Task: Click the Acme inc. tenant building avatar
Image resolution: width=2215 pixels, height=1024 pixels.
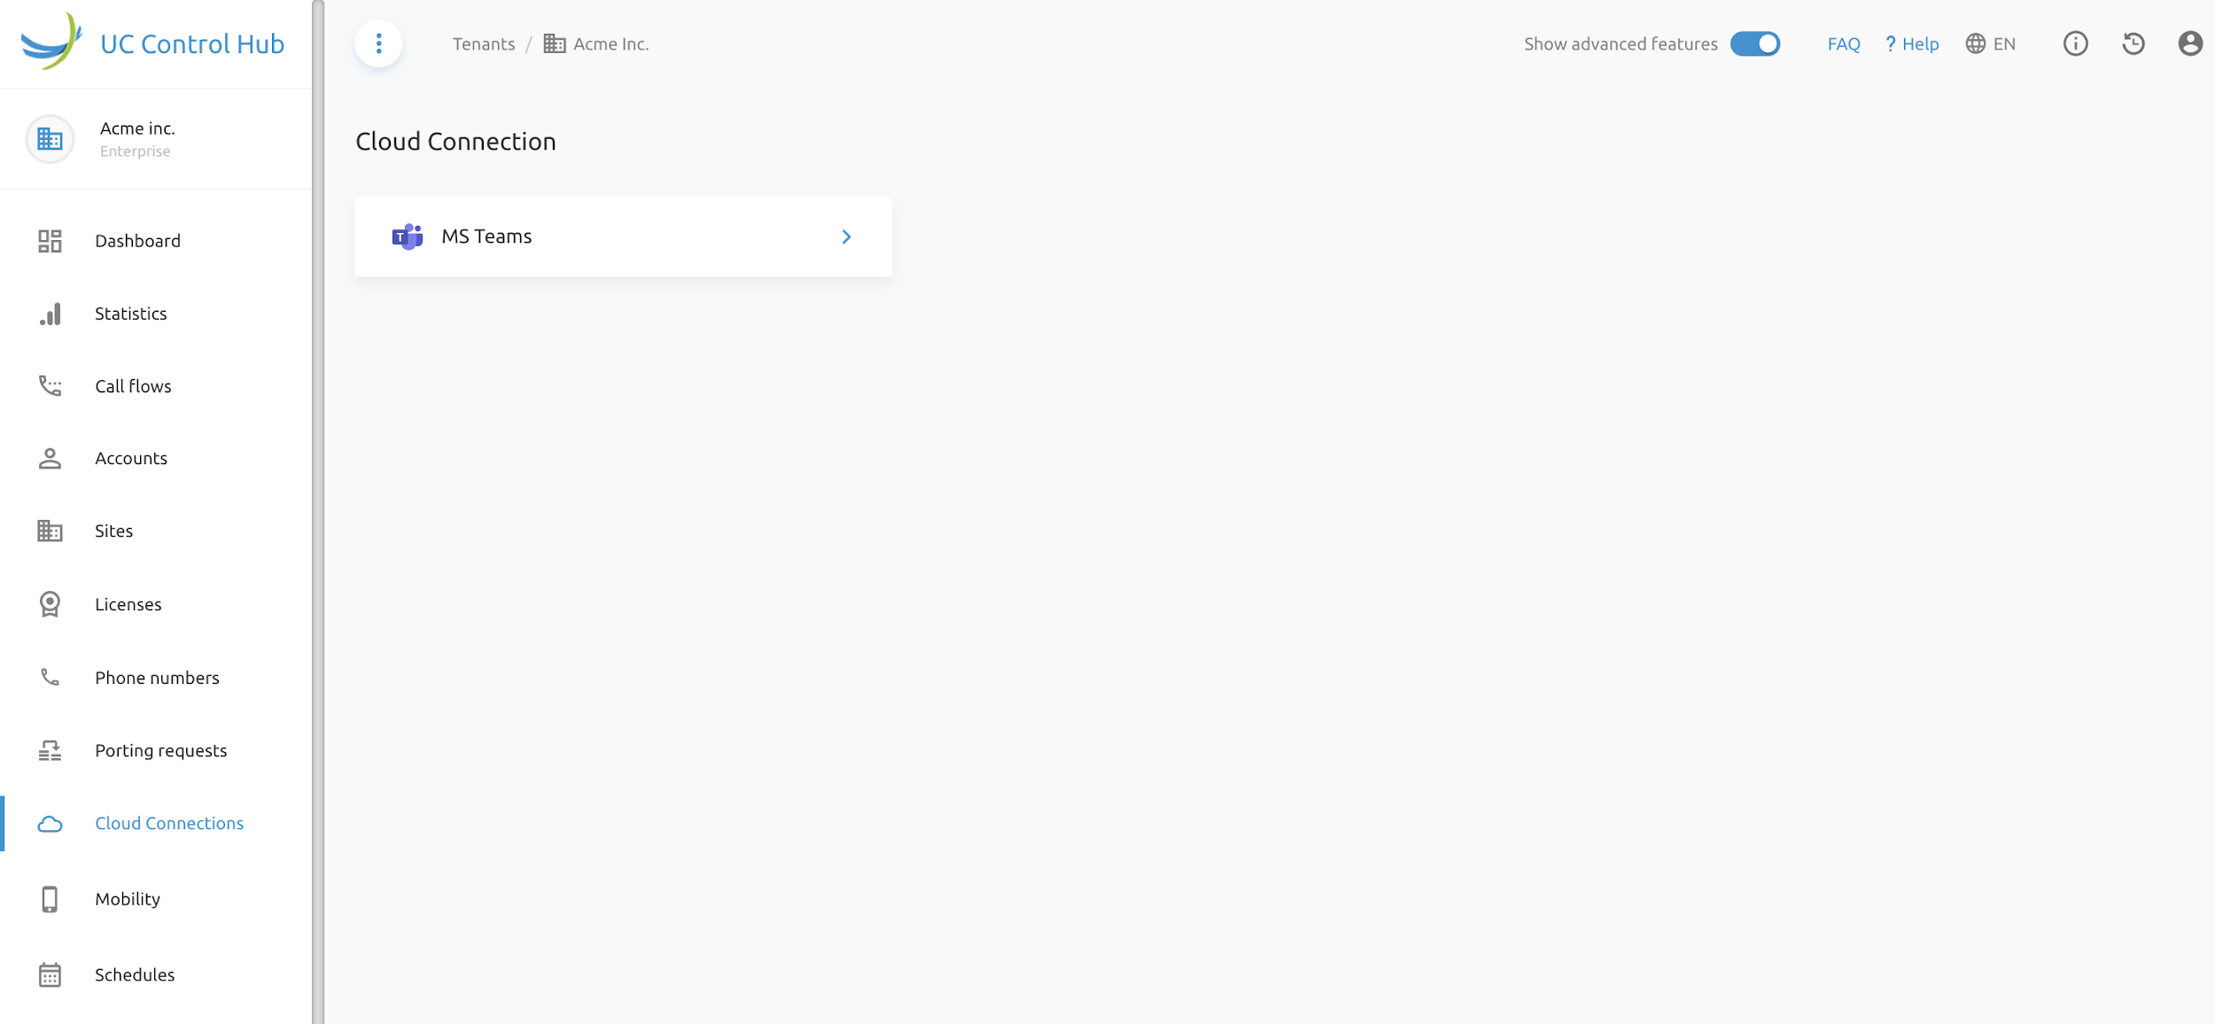Action: [50, 139]
